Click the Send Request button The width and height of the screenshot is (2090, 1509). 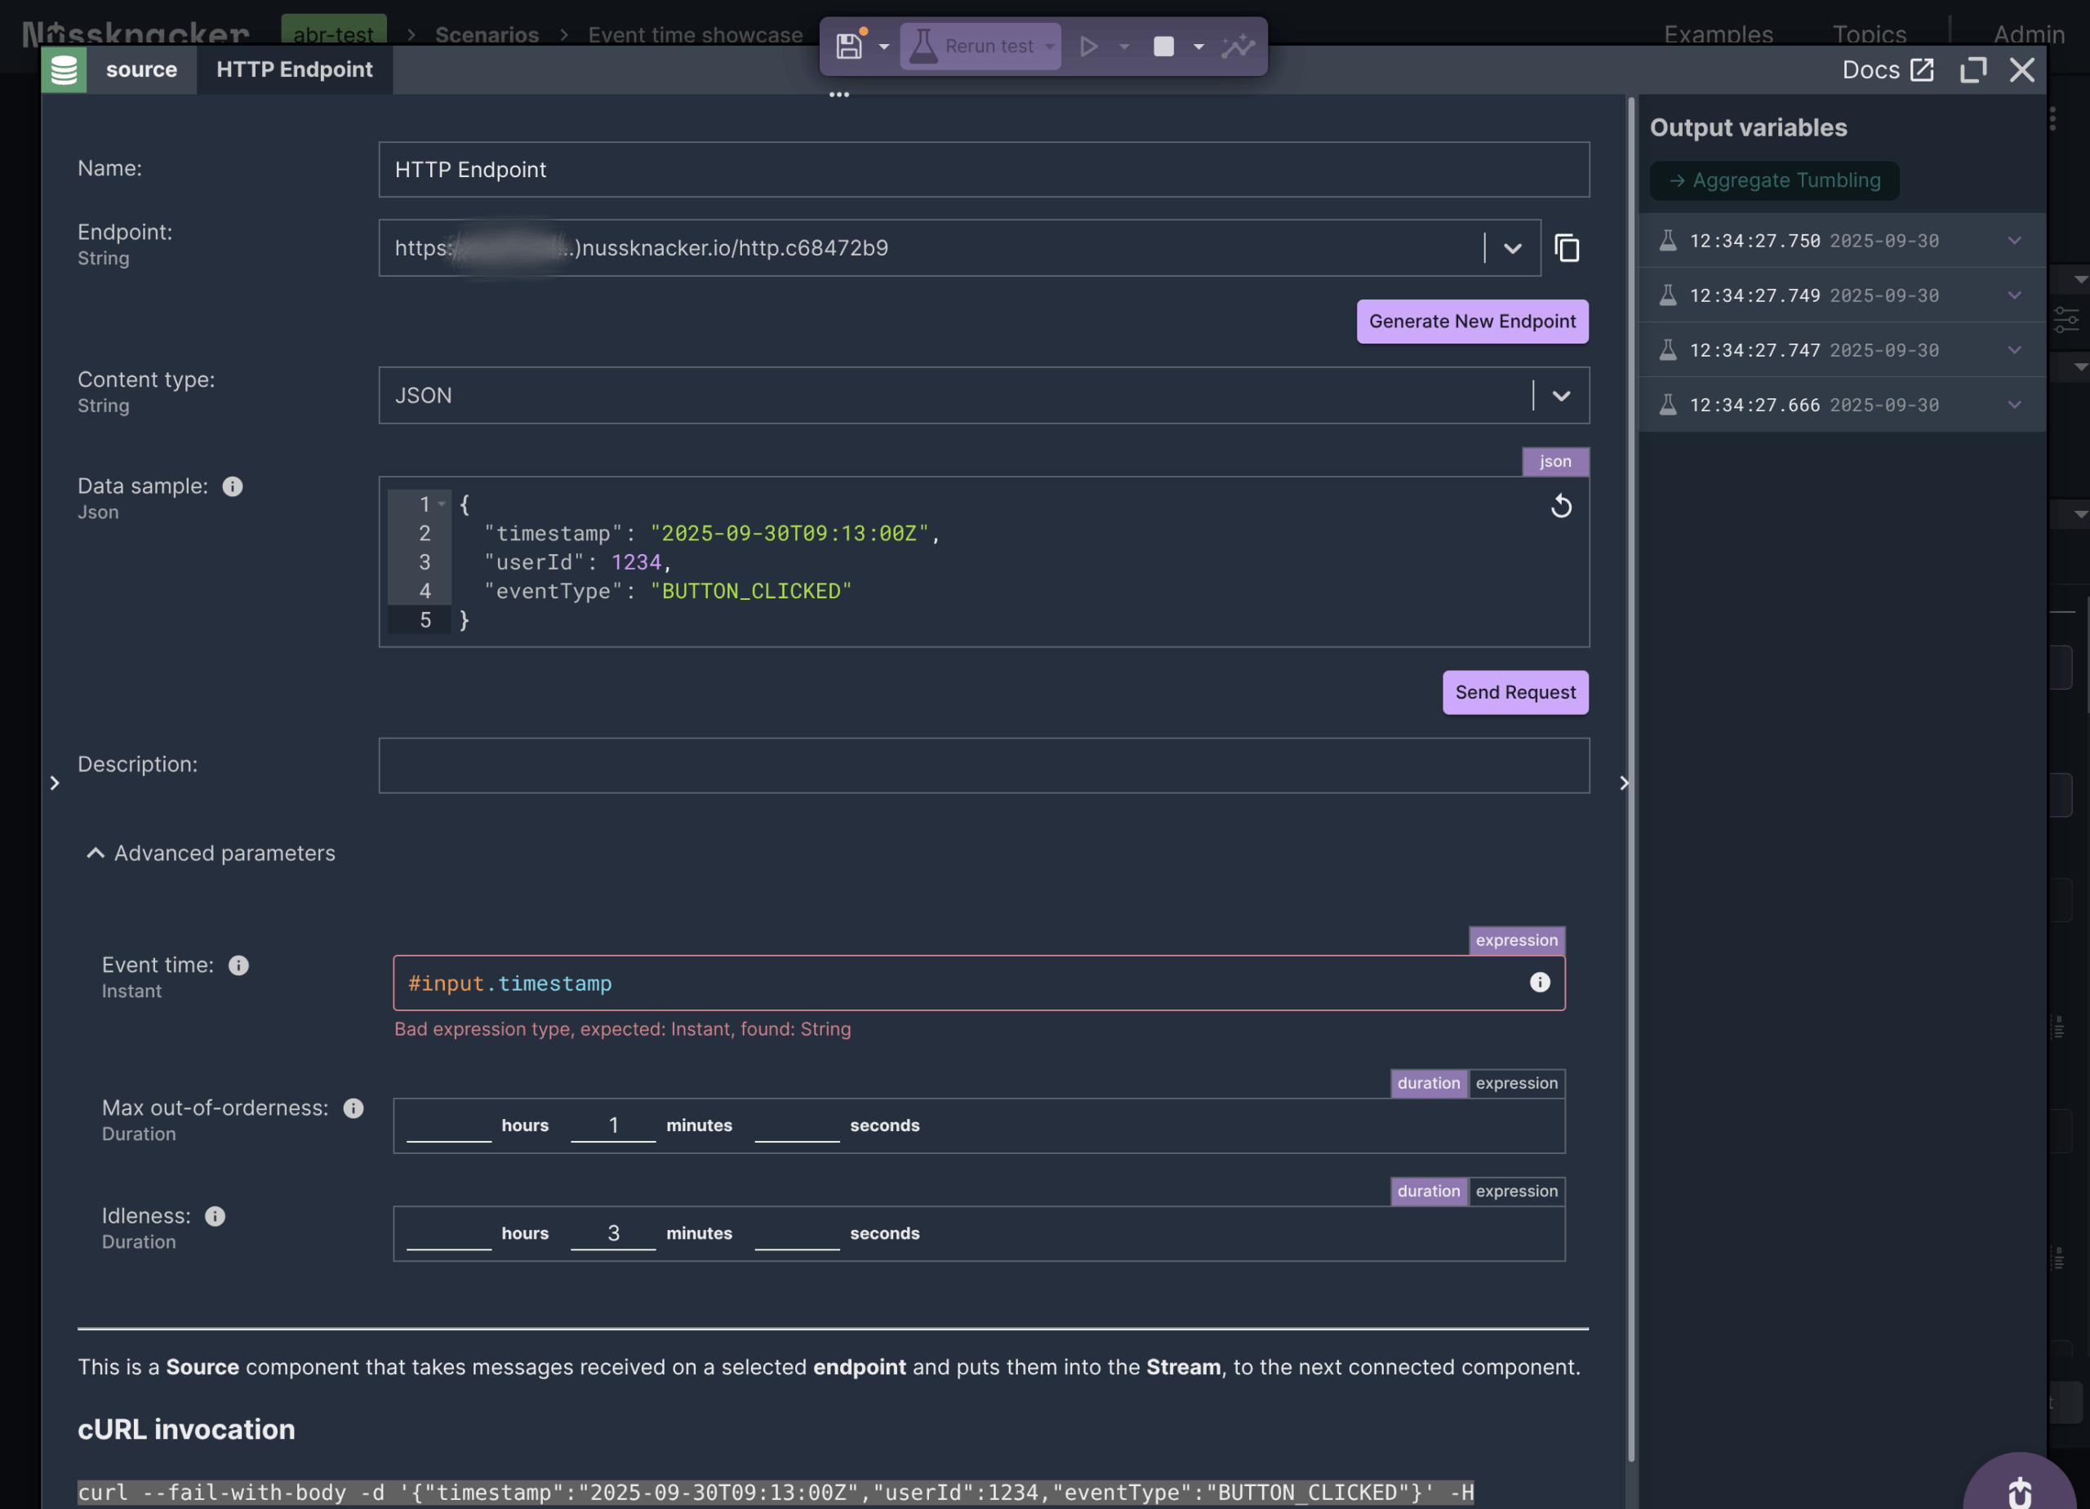click(x=1514, y=692)
